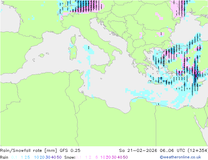
Task: Select the Snow 40 legend color value
Action: point(120,157)
